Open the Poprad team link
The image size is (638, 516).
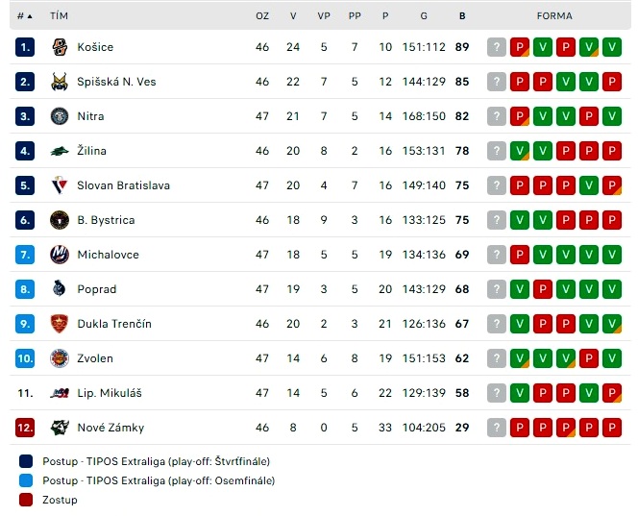[97, 289]
